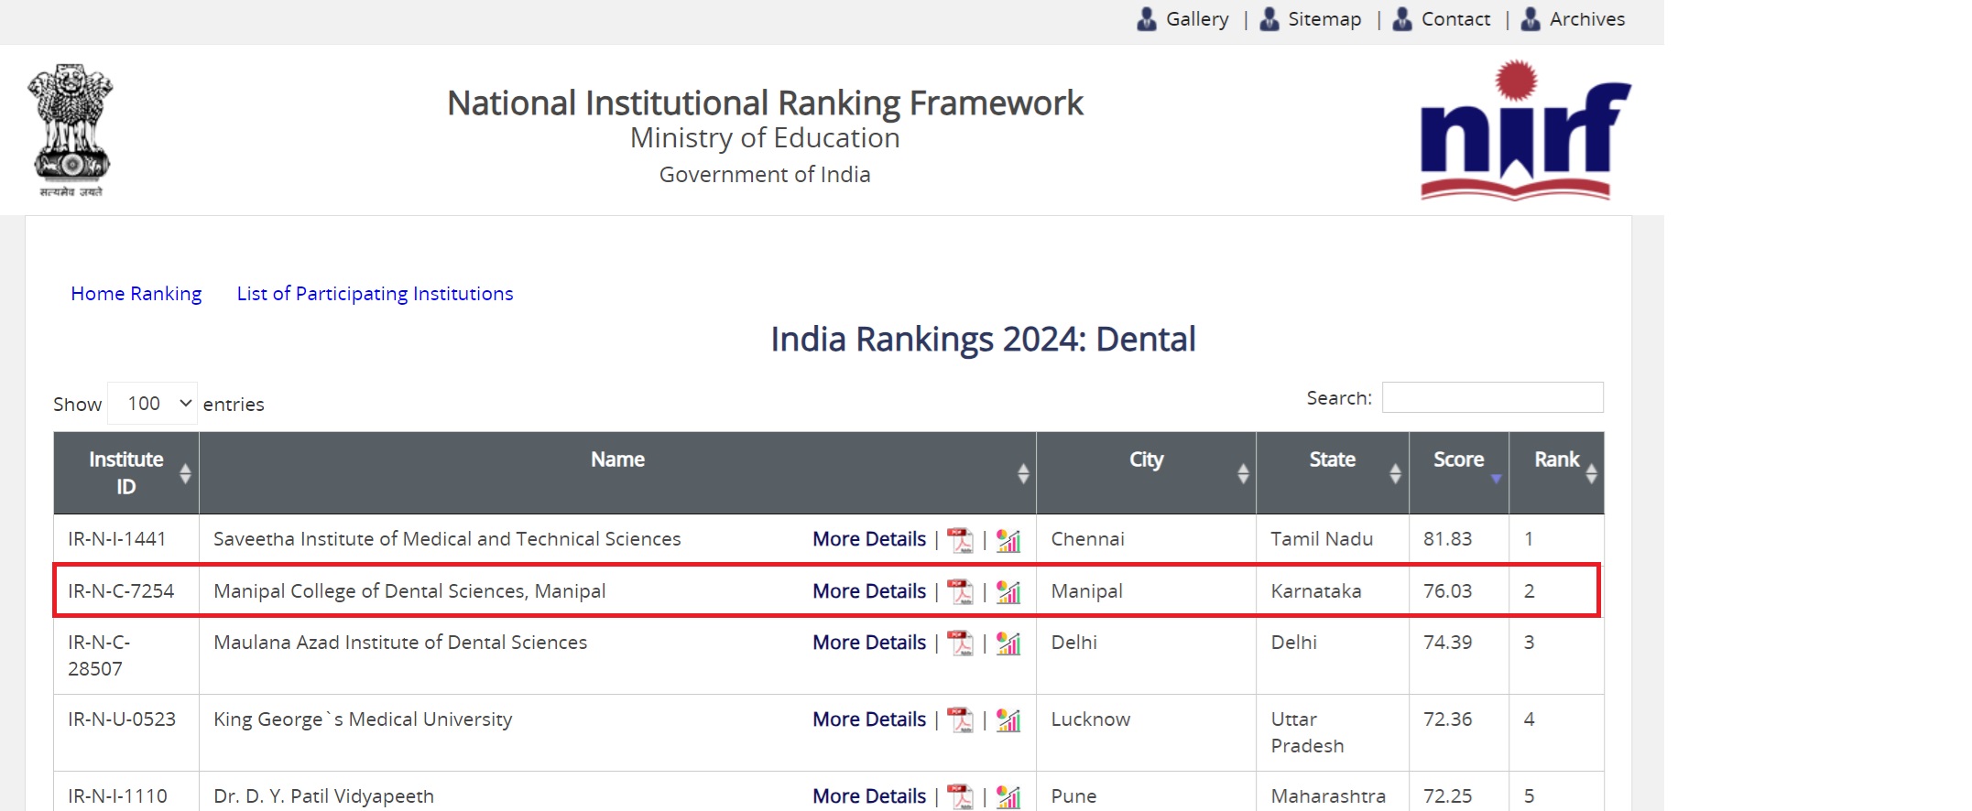Go to Archives in top menu
This screenshot has height=811, width=1972.
point(1586,19)
